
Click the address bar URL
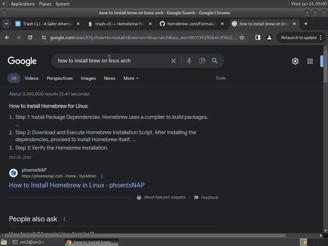pyautogui.click(x=143, y=38)
